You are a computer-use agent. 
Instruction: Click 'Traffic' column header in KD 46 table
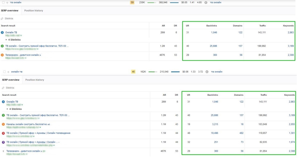264,95
